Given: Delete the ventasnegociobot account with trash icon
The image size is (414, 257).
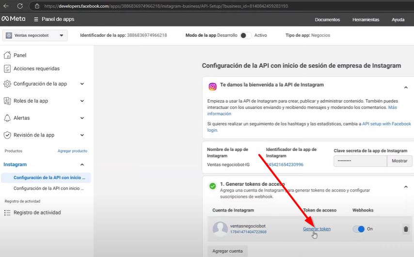Looking at the screenshot, I should [x=406, y=229].
